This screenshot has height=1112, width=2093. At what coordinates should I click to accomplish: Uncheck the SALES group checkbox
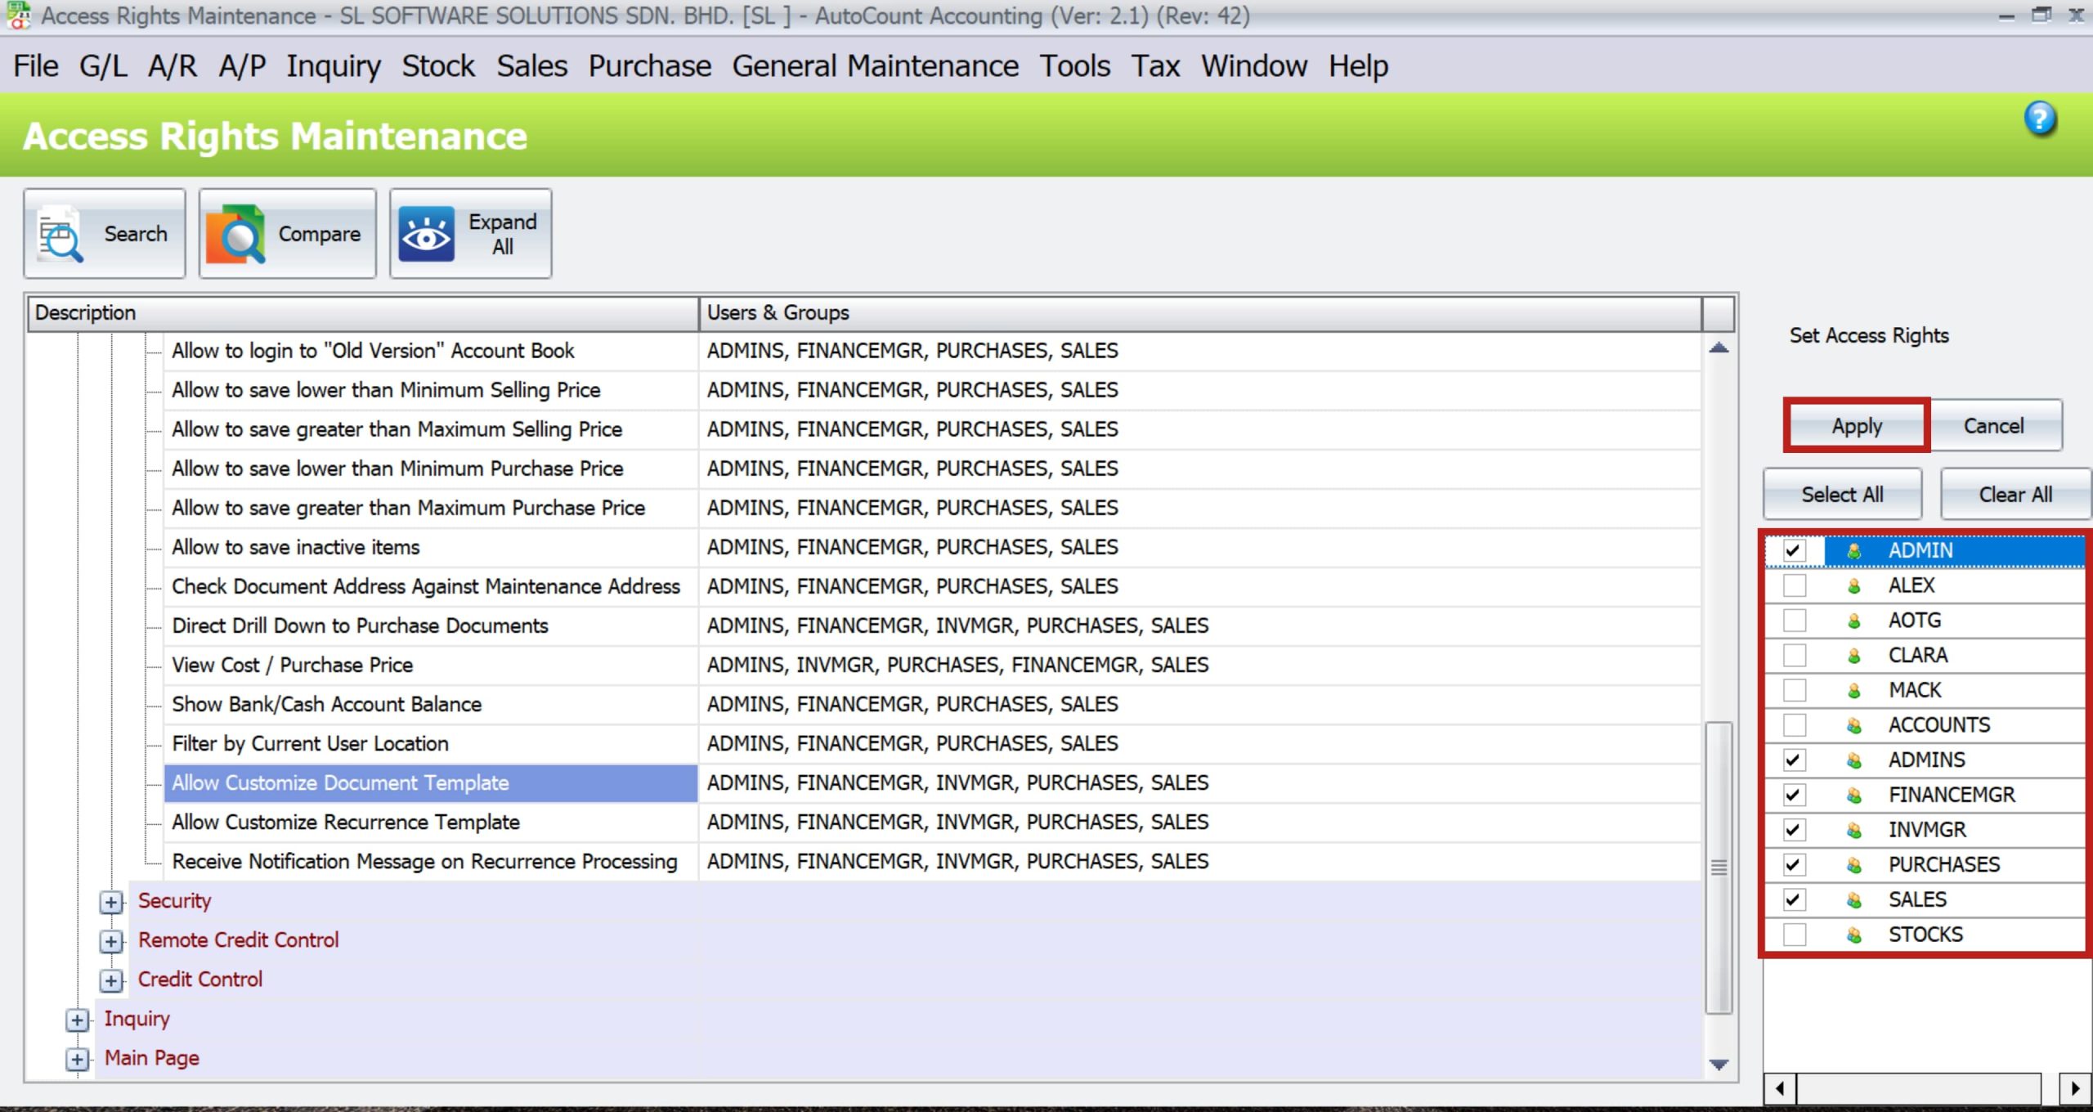coord(1795,900)
